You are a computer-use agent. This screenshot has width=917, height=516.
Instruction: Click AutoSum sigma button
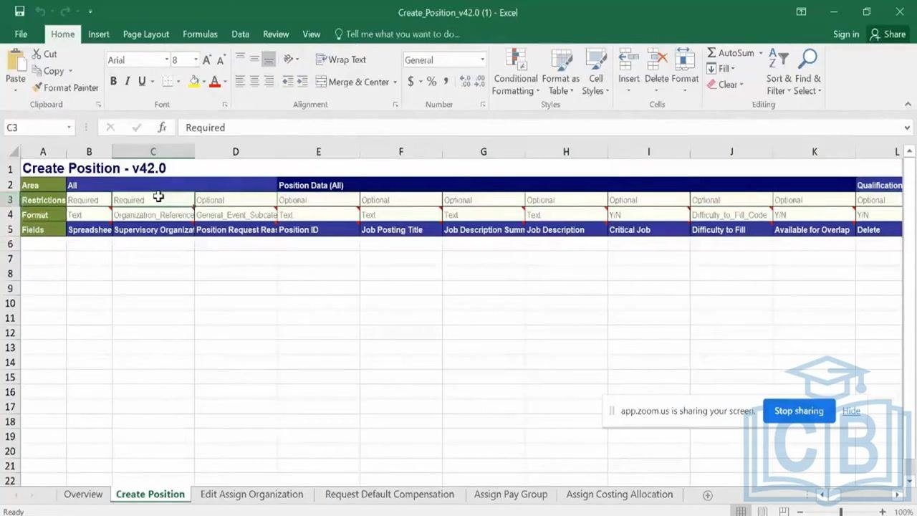730,53
